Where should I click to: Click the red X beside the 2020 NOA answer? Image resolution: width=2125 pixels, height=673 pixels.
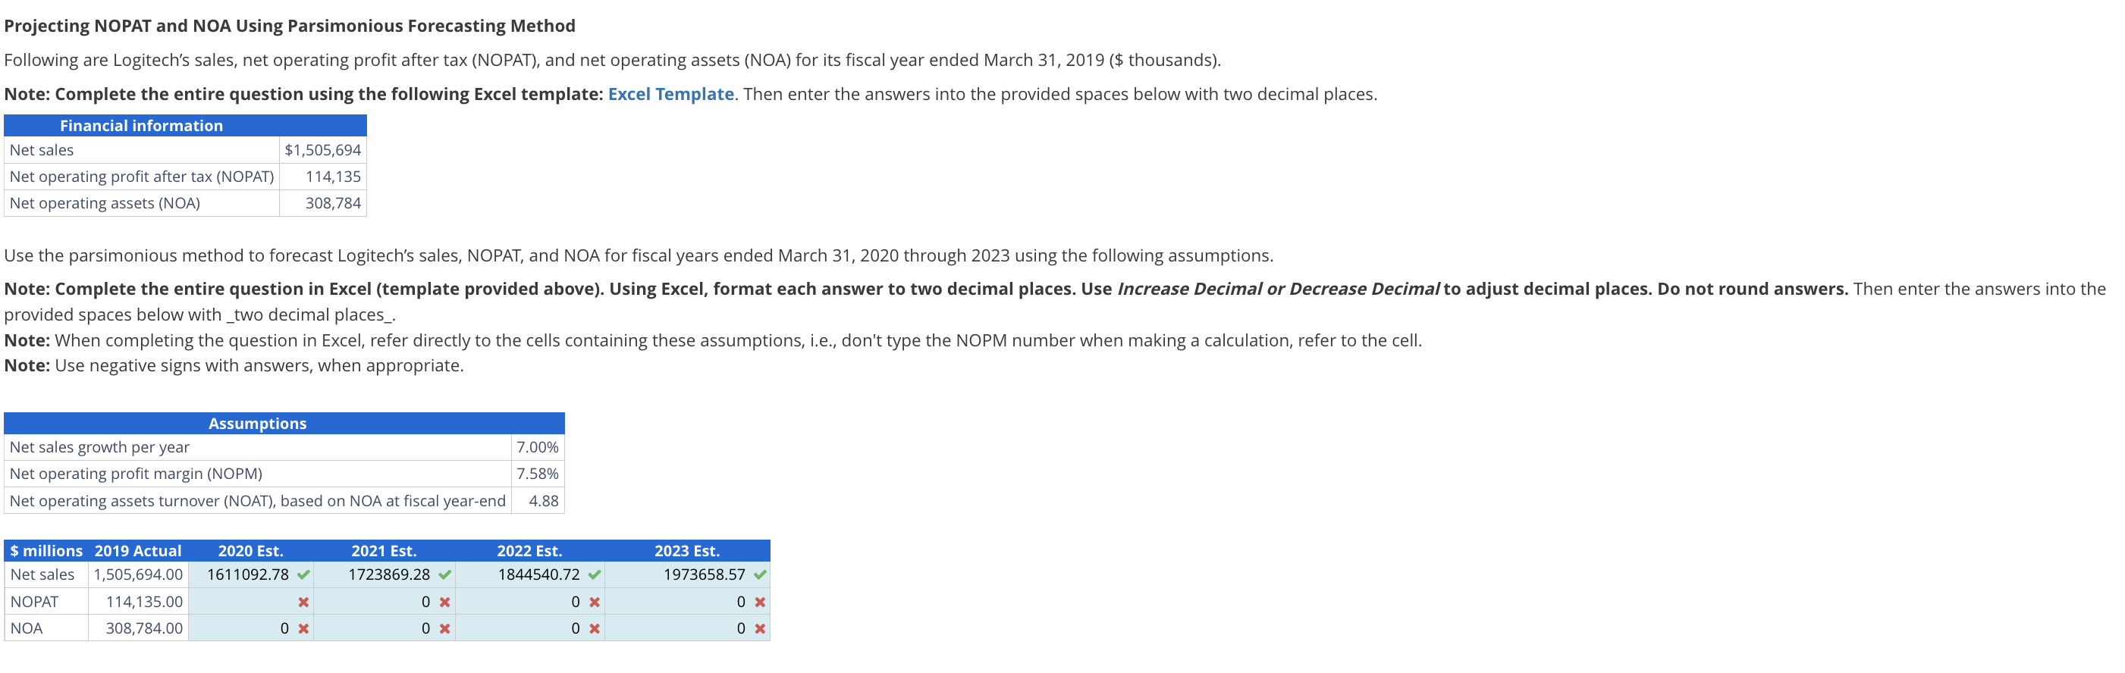click(302, 628)
